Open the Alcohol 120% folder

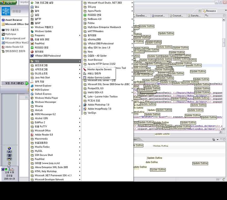pos(55,118)
